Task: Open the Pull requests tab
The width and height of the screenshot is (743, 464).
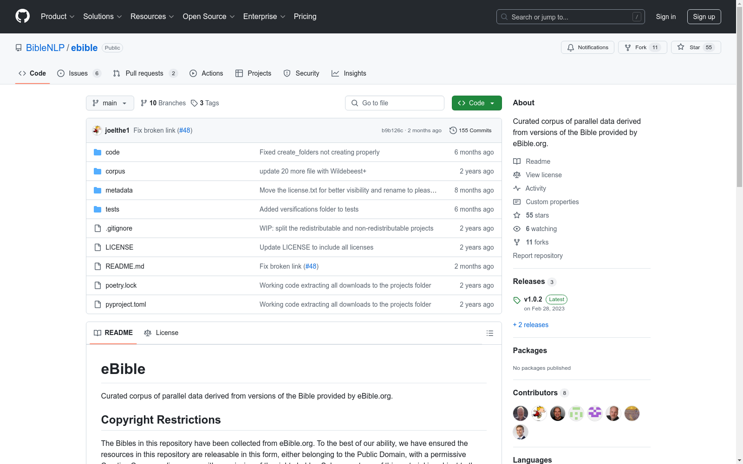Action: (x=145, y=73)
